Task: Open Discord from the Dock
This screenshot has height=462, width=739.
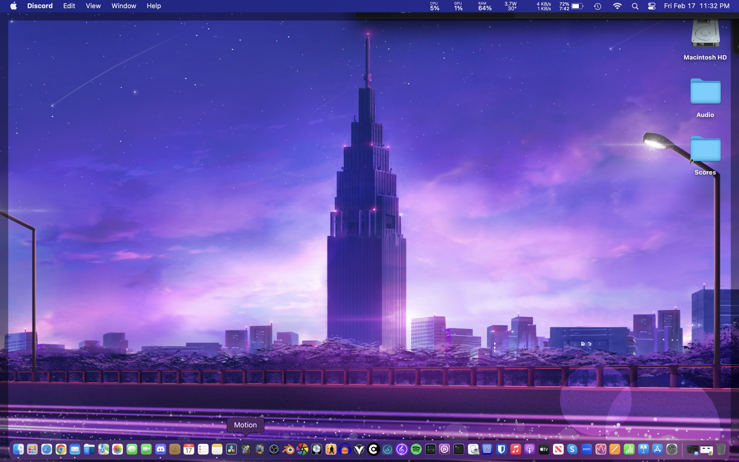Action: (x=160, y=449)
